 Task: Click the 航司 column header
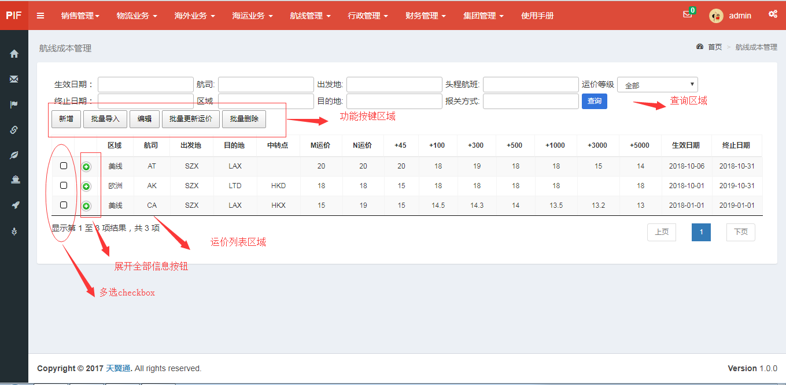[152, 145]
